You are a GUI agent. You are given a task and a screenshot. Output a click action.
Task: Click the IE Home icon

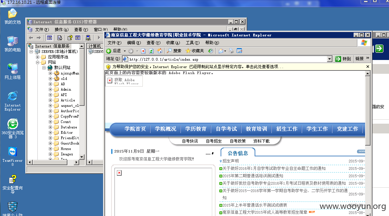[x=160, y=51]
